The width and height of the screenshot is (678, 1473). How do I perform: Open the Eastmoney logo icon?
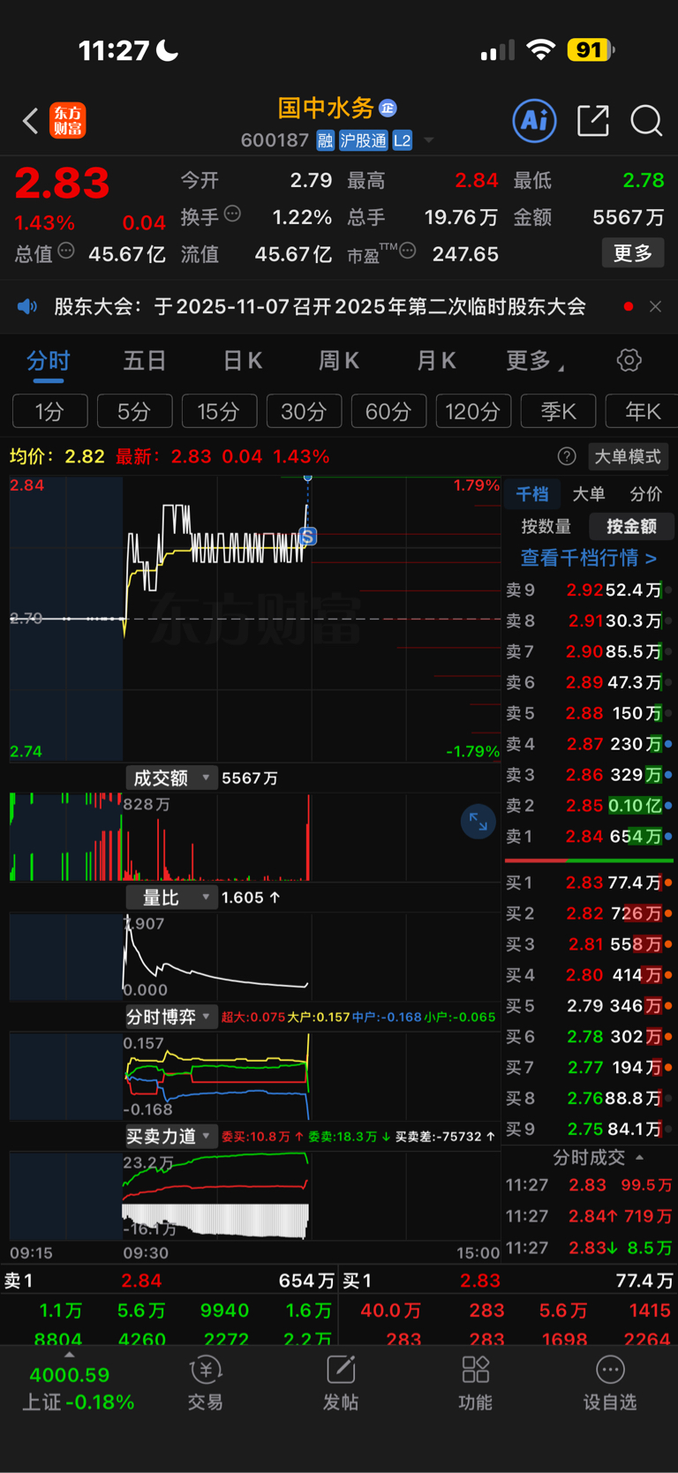pos(68,121)
